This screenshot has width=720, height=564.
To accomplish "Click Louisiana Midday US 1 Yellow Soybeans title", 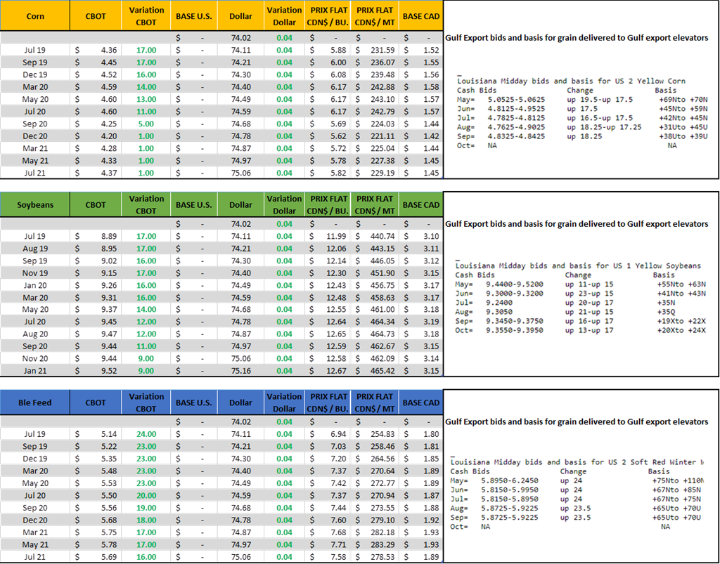I will [578, 266].
